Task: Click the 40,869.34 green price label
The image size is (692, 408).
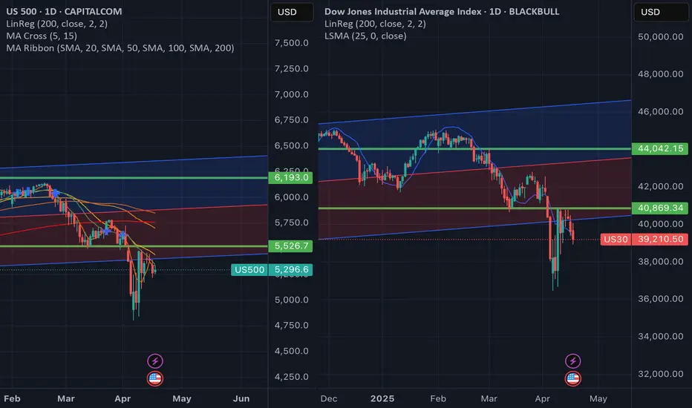Action: (x=660, y=208)
